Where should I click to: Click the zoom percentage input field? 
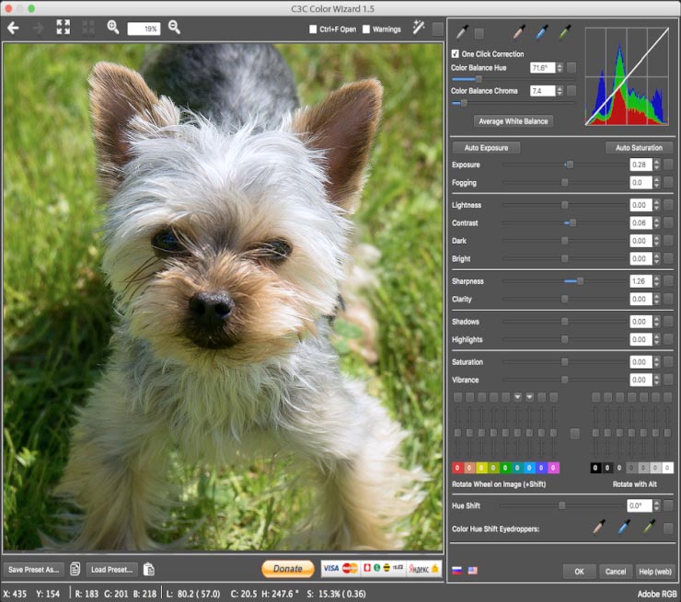[144, 28]
